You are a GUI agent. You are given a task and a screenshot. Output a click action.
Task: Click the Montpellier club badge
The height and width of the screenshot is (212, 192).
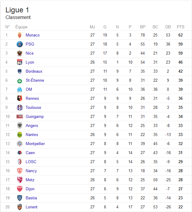coord(20,144)
